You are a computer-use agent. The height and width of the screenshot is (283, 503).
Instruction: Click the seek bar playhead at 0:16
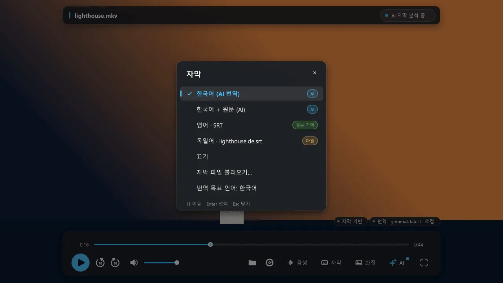click(x=211, y=244)
